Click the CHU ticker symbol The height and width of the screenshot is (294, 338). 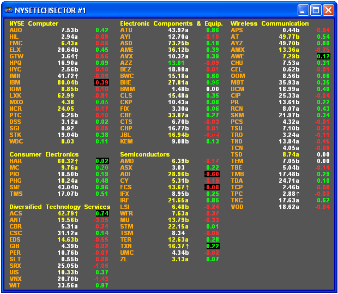click(237, 63)
